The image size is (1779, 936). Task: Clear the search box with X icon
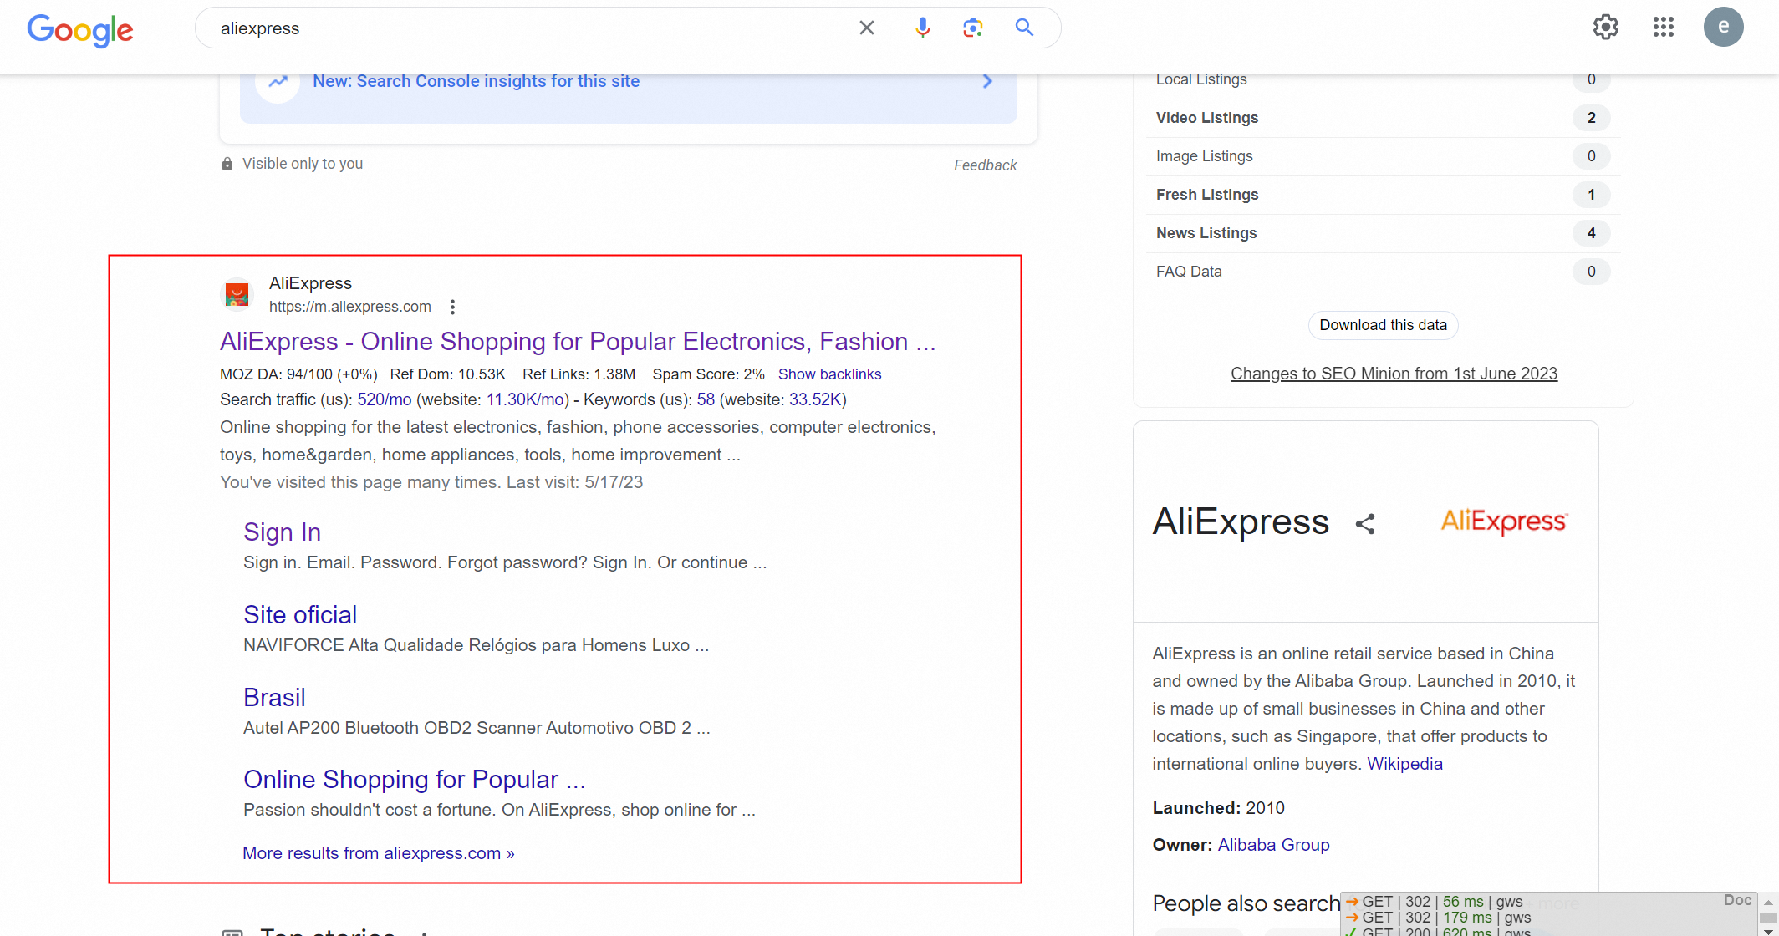tap(866, 28)
